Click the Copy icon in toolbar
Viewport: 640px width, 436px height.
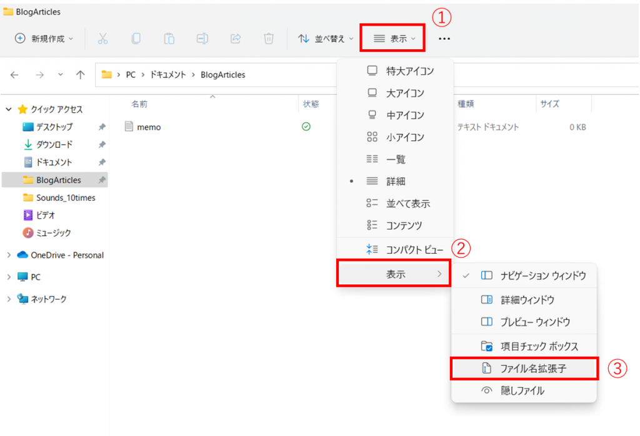[x=136, y=39]
